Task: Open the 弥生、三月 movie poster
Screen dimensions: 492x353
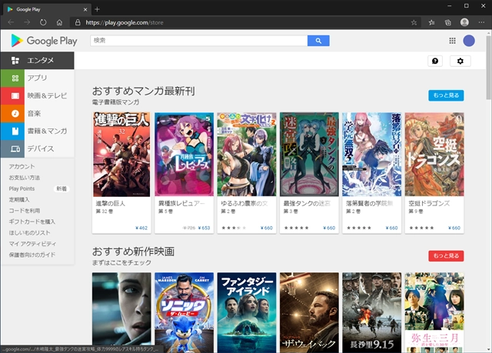Action: tap(434, 312)
